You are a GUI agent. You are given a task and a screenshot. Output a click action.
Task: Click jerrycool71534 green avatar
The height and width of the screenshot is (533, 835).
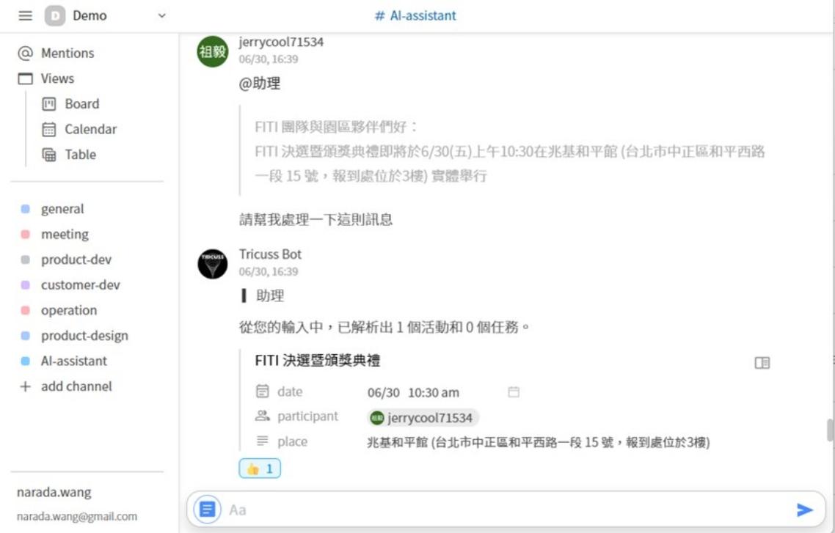[213, 51]
